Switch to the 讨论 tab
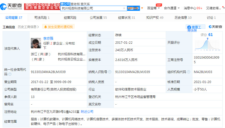The height and width of the screenshot is (128, 225). click(x=211, y=18)
